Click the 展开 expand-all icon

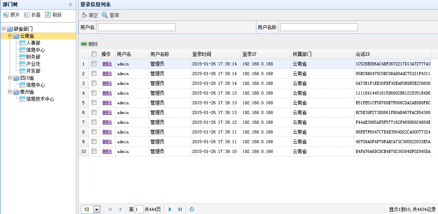pyautogui.click(x=5, y=15)
